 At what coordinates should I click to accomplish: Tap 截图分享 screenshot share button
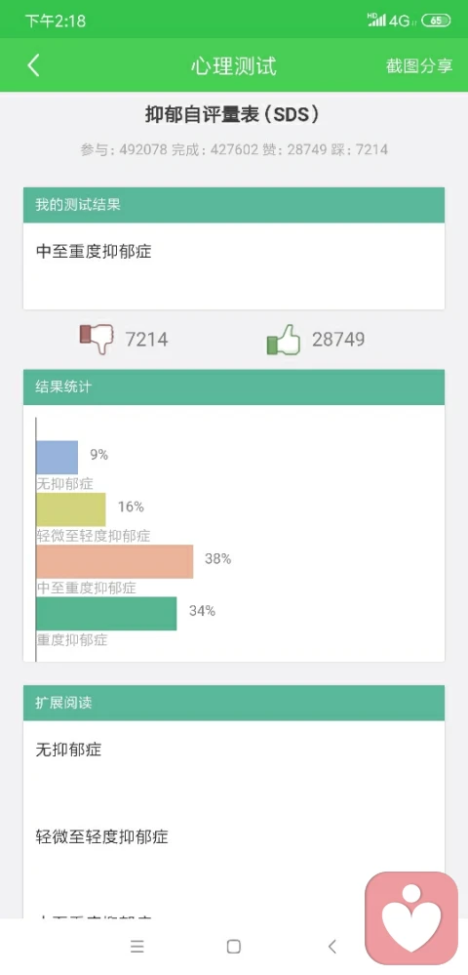419,66
